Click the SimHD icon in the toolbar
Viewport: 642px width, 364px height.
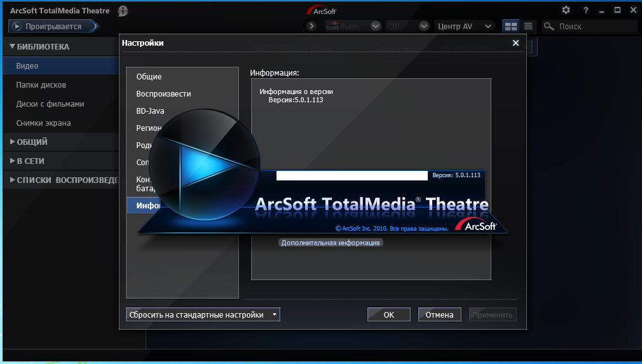point(332,27)
